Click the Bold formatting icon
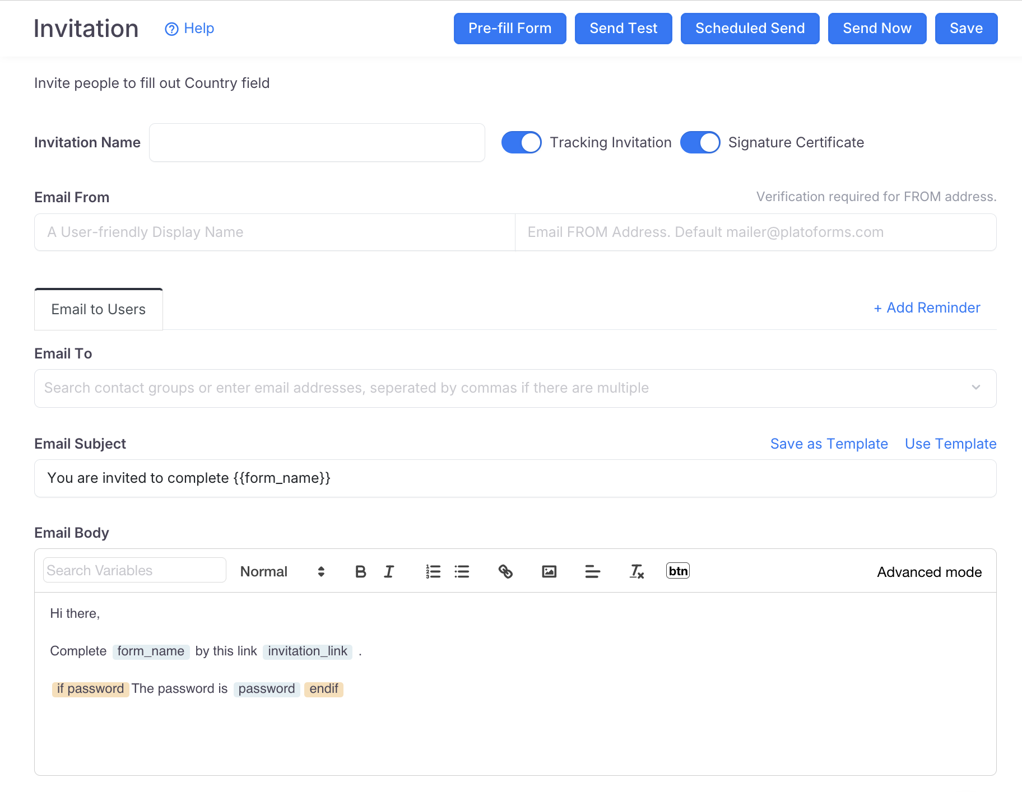The image size is (1022, 792). [x=360, y=571]
